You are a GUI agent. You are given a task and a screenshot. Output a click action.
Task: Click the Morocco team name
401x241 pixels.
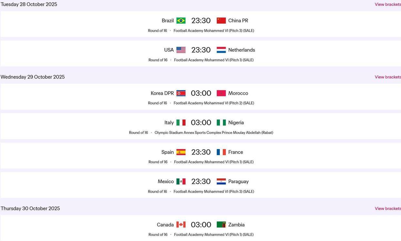[238, 93]
